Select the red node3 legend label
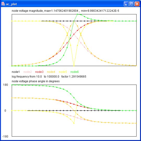Image resolution: width=141 pixels, height=141 pixels. click(x=39, y=72)
